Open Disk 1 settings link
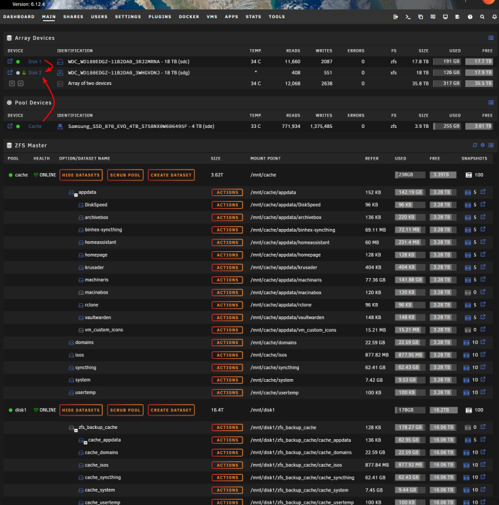Viewport: 499px width, 505px height. [x=35, y=61]
